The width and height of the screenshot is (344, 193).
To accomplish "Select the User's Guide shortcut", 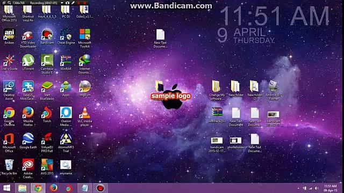I will click(x=9, y=63).
